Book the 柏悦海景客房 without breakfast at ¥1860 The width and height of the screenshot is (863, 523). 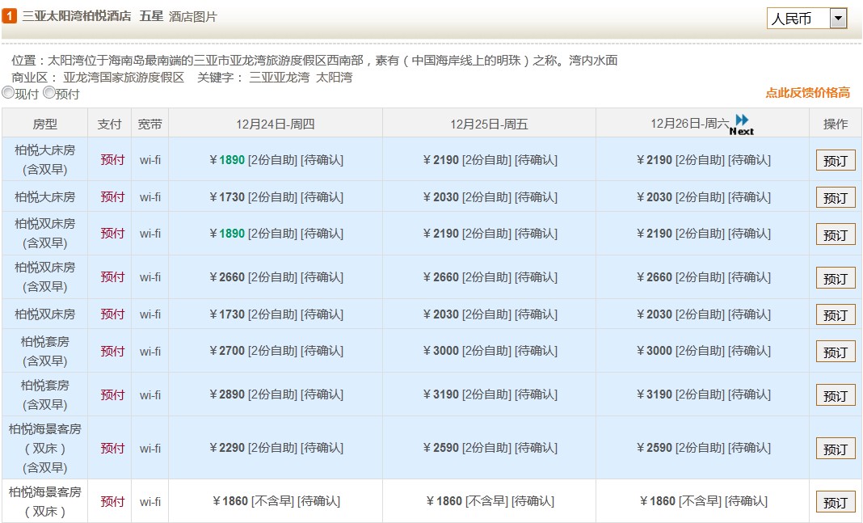click(x=835, y=502)
